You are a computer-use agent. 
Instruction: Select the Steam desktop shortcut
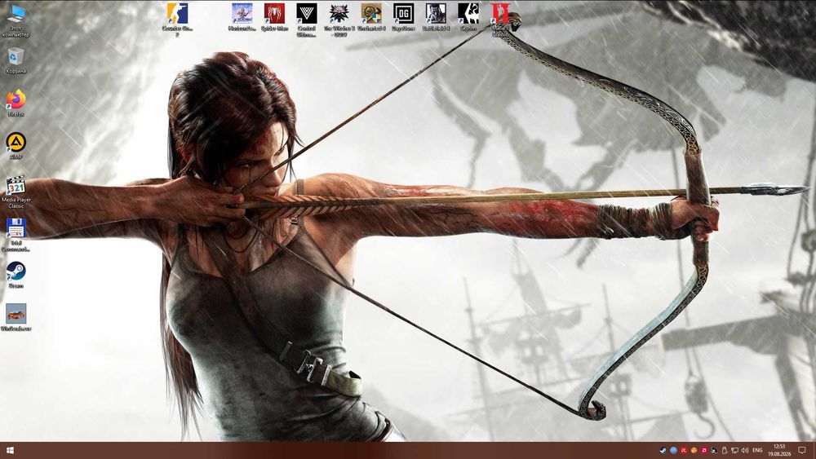click(16, 275)
